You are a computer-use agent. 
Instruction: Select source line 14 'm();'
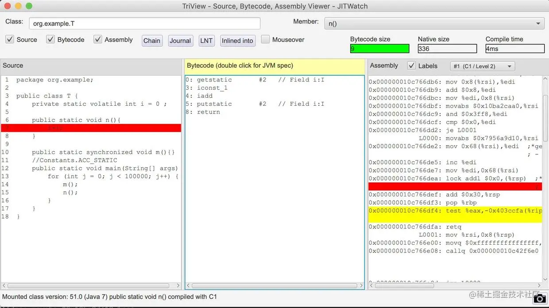pyautogui.click(x=70, y=184)
